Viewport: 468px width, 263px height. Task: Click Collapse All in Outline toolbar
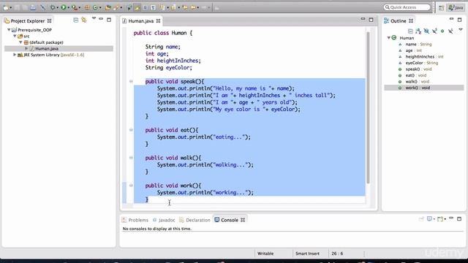pyautogui.click(x=410, y=31)
